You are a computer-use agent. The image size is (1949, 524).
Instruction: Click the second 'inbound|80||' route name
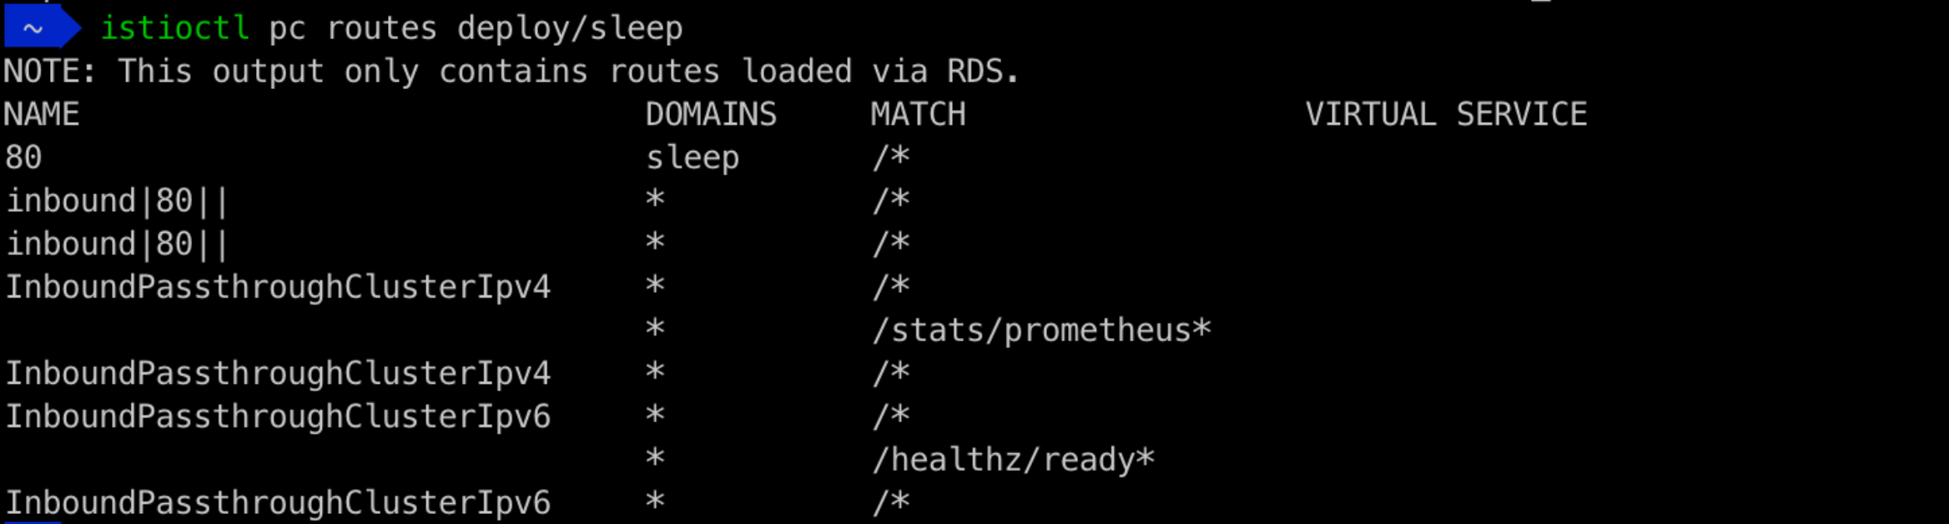pyautogui.click(x=117, y=244)
